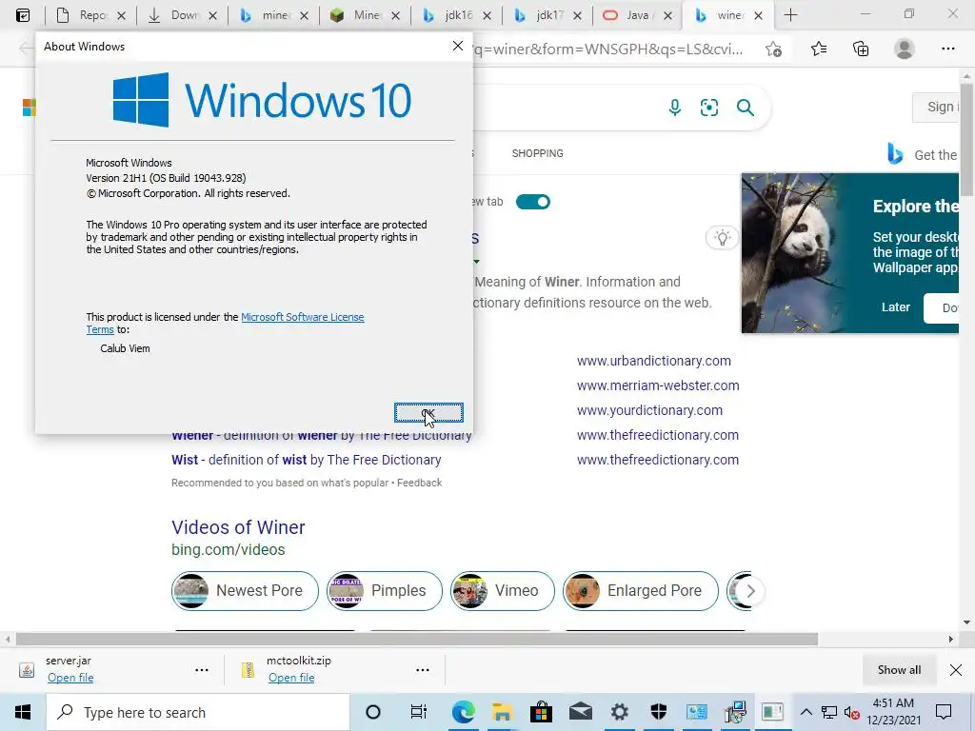Add this page to favorites
This screenshot has height=731, width=975.
pos(773,49)
